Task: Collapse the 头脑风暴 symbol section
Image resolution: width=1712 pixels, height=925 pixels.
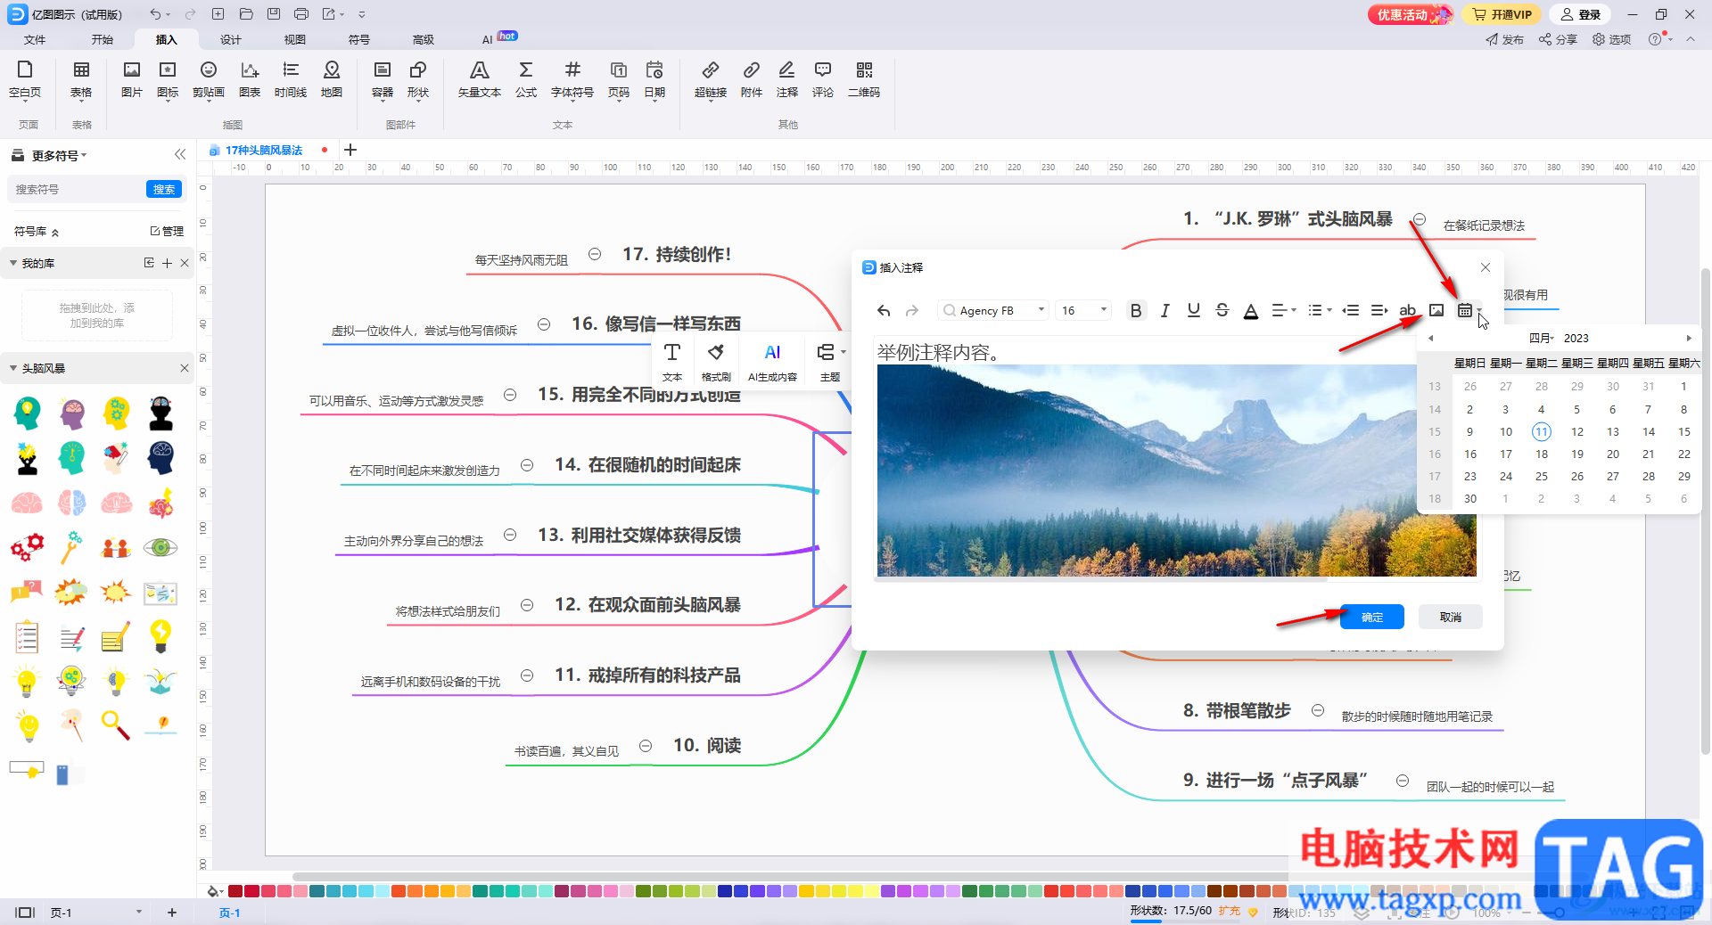Action: coord(13,368)
